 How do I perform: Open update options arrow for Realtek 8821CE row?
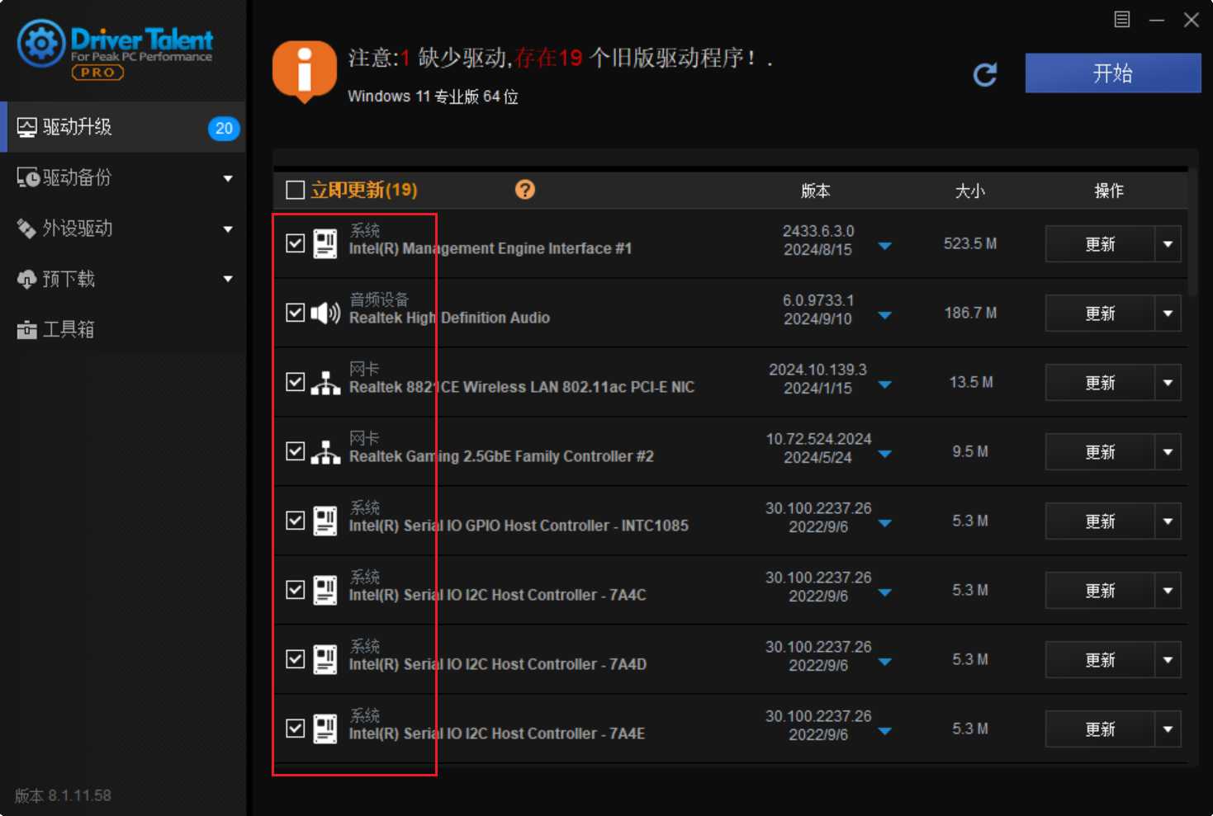1168,383
